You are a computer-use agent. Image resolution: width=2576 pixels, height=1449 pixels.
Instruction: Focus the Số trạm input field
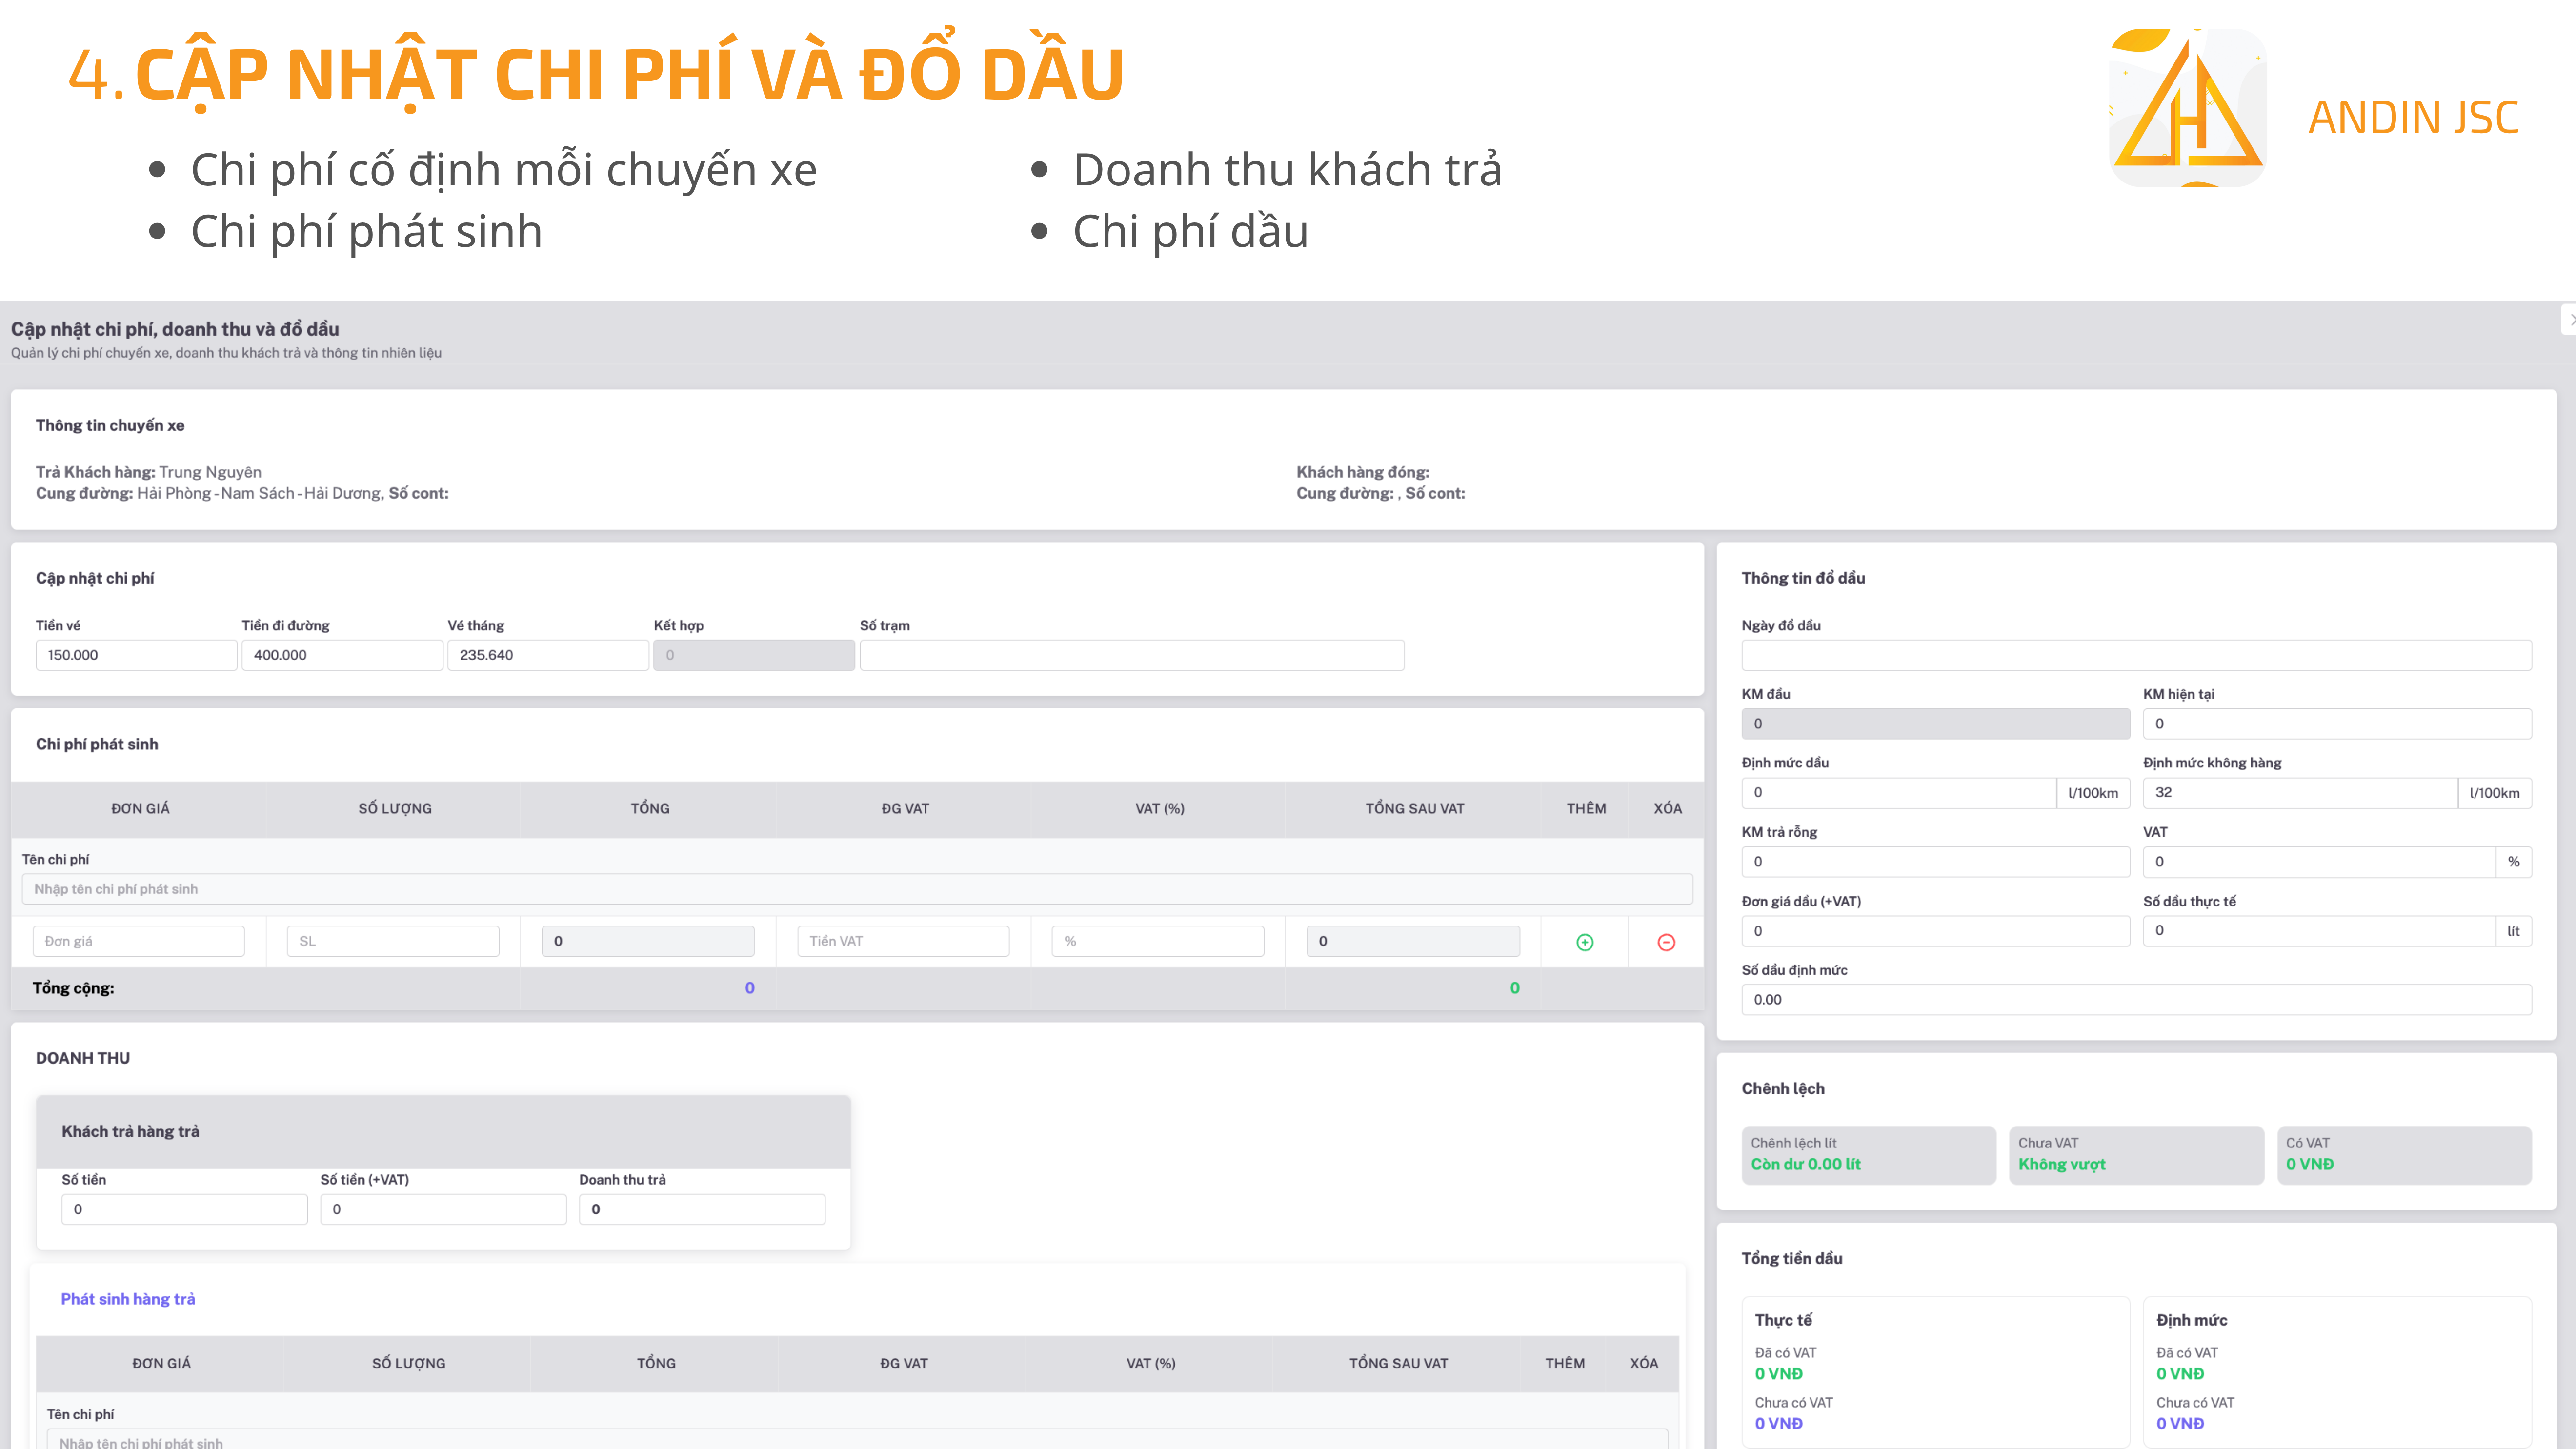coord(1132,655)
